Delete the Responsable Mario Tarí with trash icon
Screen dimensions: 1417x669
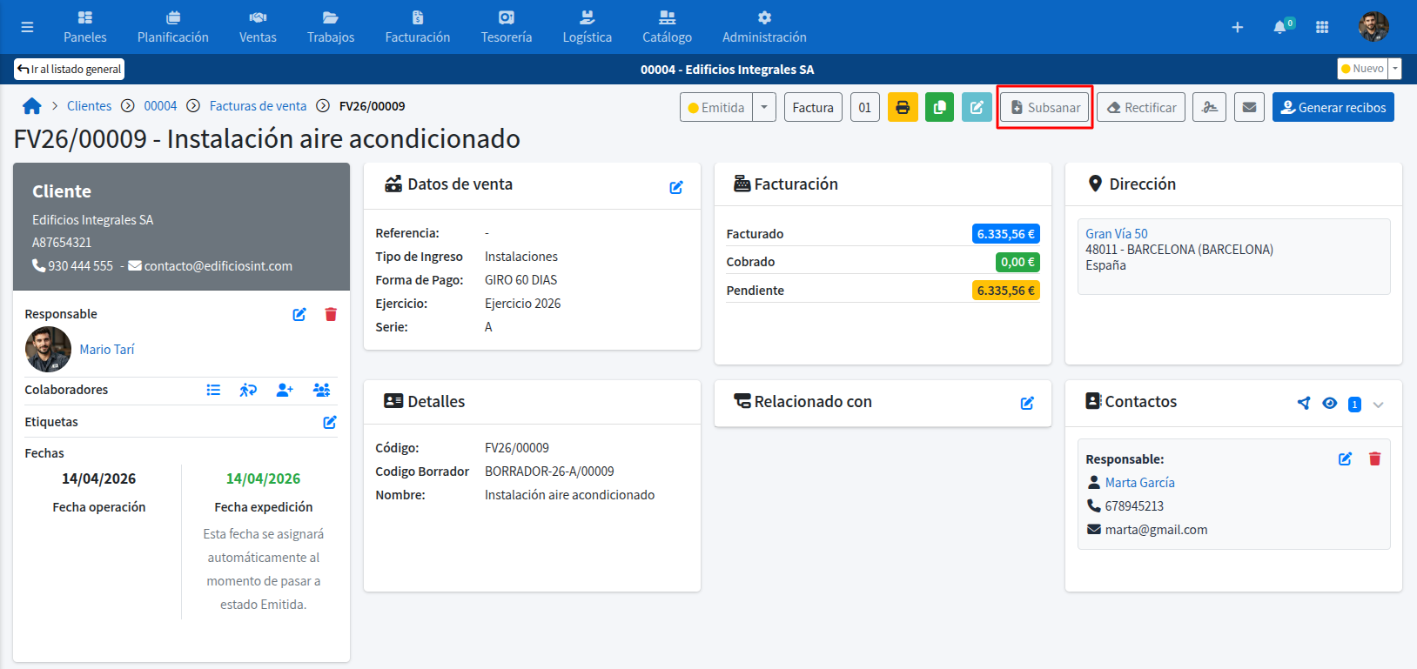(331, 314)
